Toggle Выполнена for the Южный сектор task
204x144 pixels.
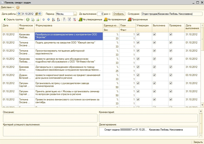154,43
